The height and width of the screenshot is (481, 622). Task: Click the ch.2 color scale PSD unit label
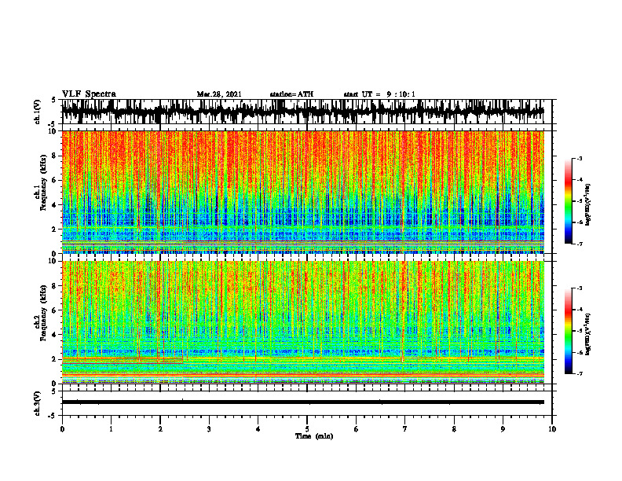(588, 334)
